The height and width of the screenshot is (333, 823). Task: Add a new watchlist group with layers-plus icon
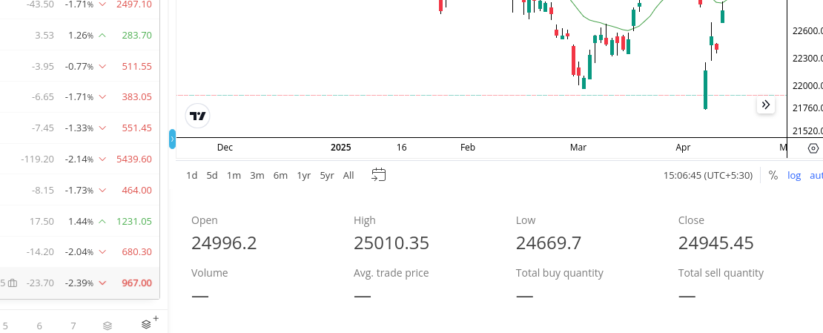[x=148, y=323]
